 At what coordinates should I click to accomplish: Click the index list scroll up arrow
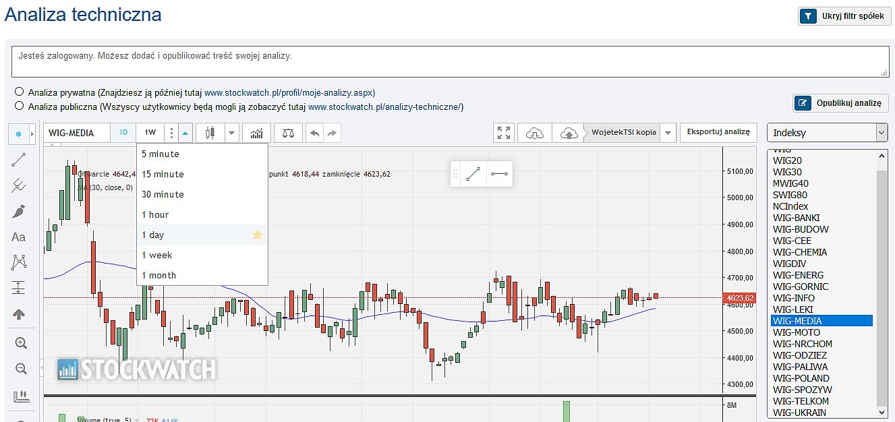882,156
